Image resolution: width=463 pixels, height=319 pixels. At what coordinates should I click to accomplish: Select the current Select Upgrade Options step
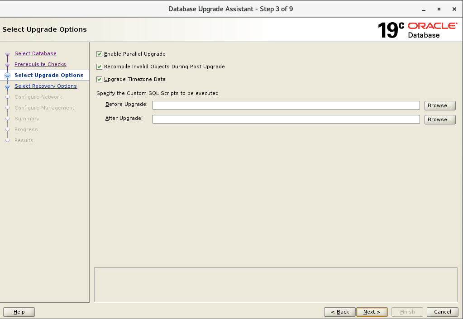49,75
